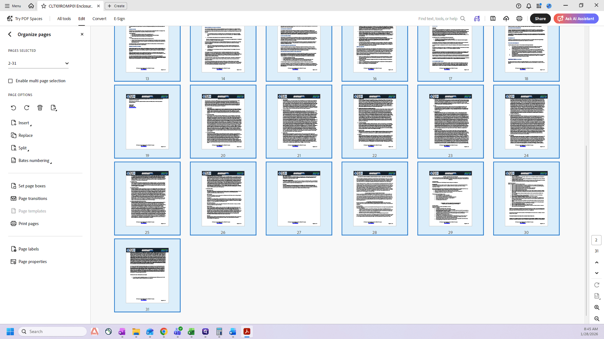604x339 pixels.
Task: Go back from Organize pages panel
Action: click(10, 34)
